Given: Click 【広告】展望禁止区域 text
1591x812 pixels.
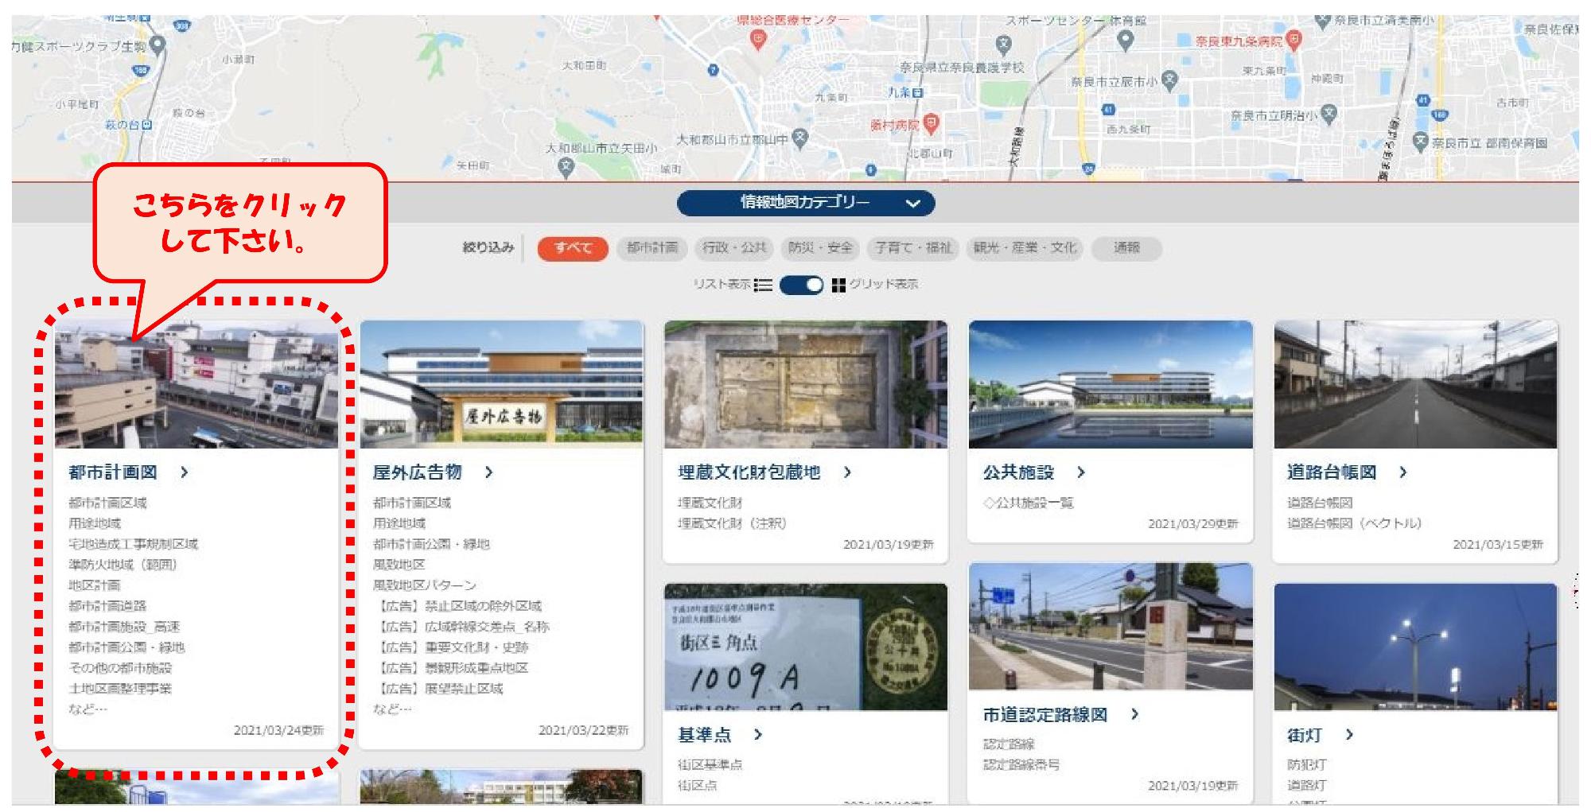Looking at the screenshot, I should [438, 689].
